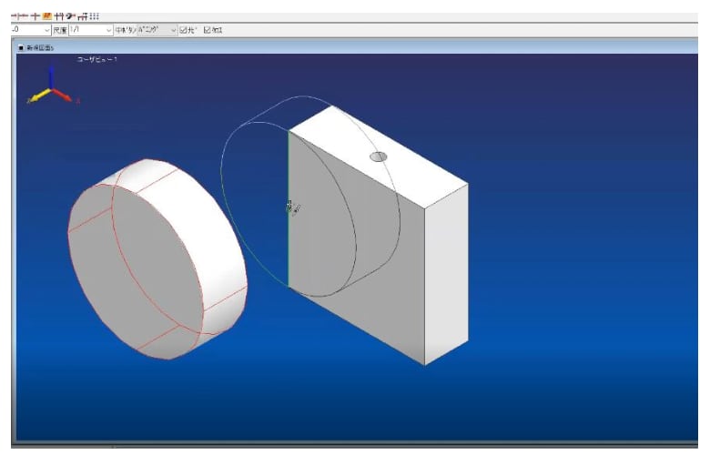This screenshot has height=465, width=710.
Task: Click the dark shaded-shape toolbar icon
Action: (70, 16)
